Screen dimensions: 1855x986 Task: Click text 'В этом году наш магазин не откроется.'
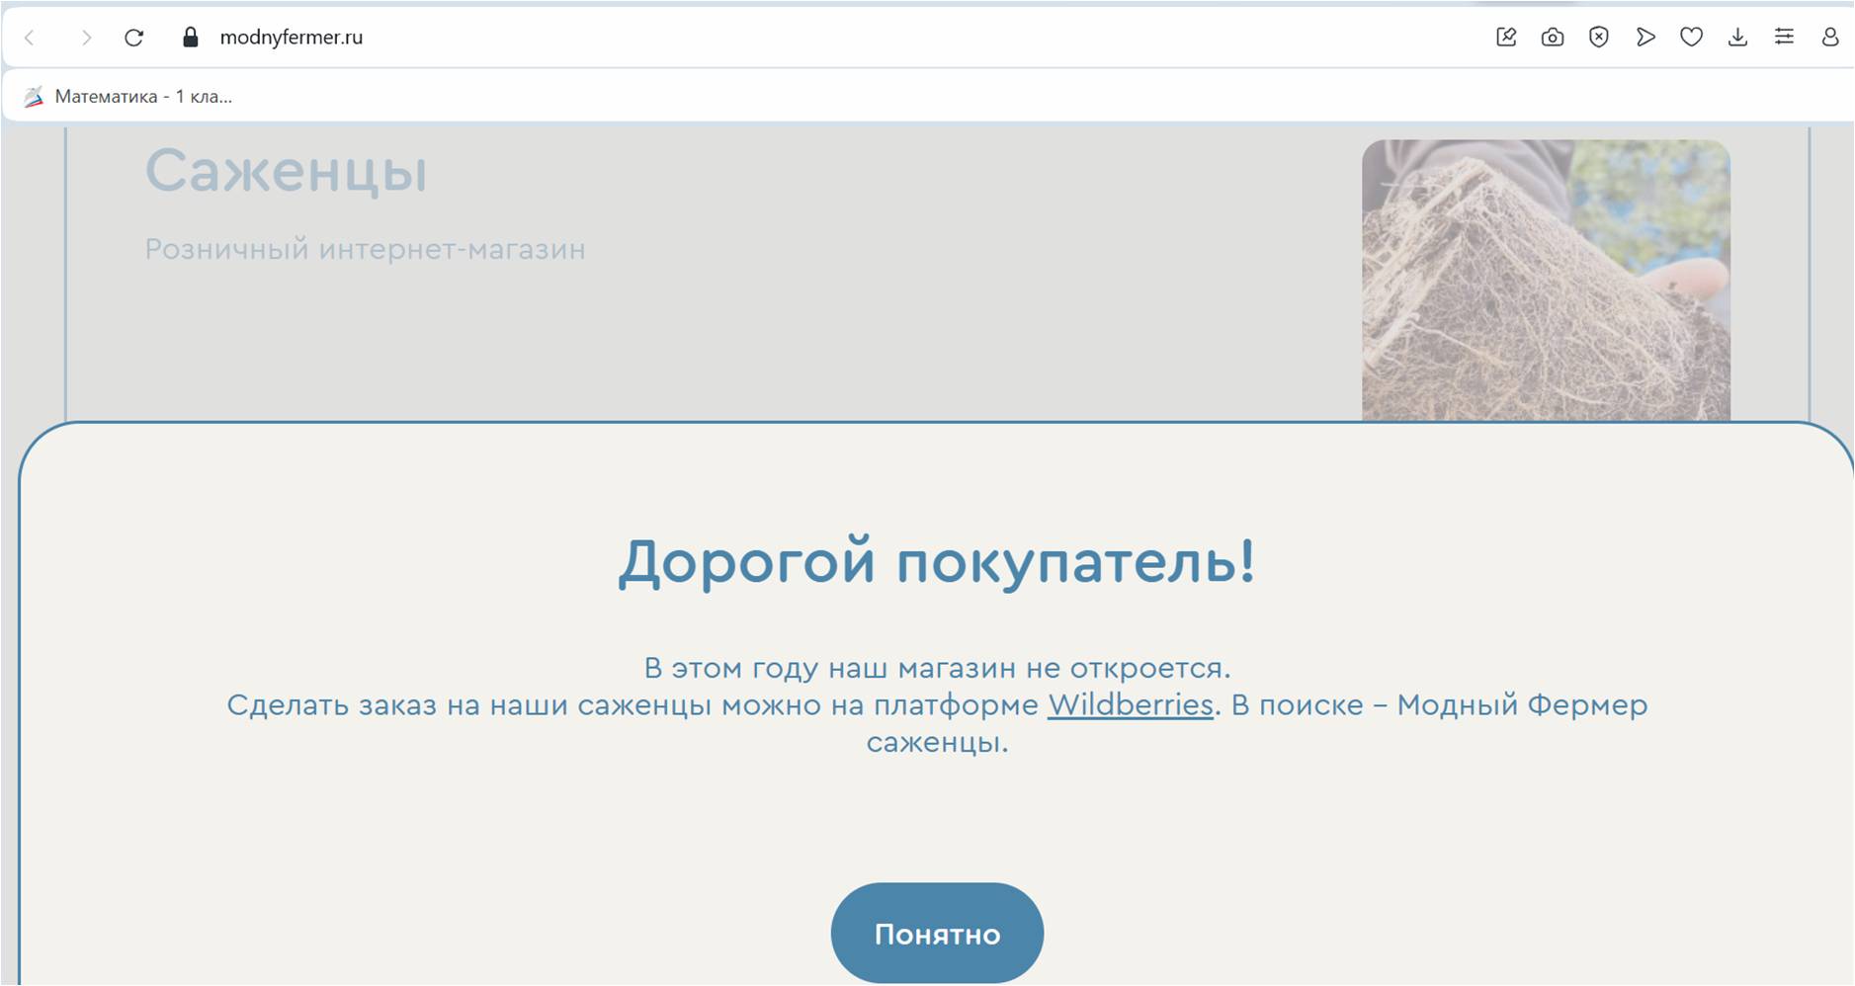click(x=937, y=669)
